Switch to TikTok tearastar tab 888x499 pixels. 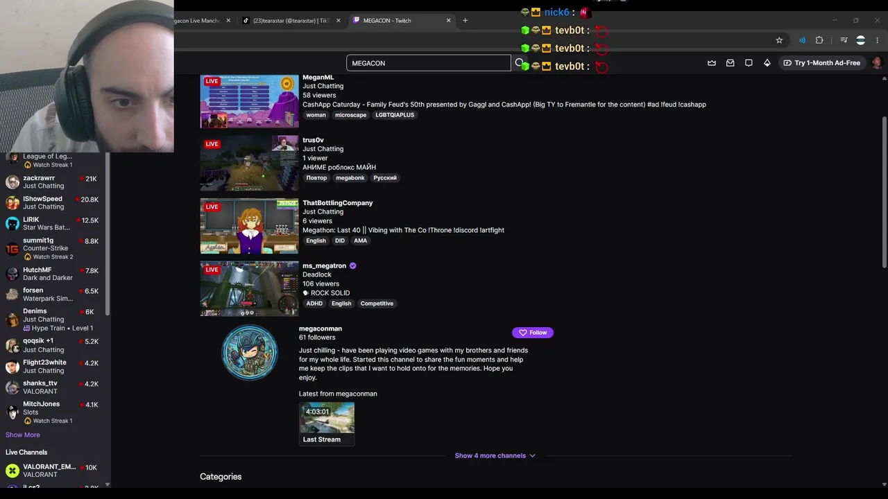(x=290, y=21)
